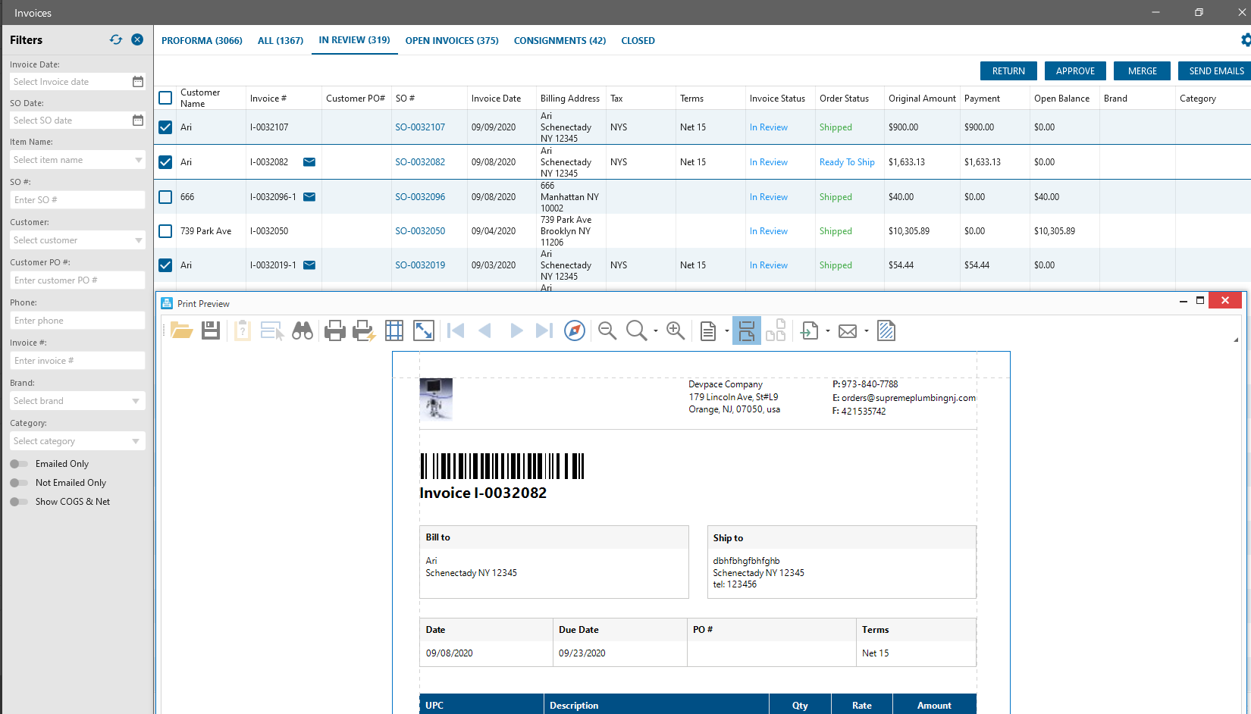The image size is (1251, 714).
Task: Click the Zoom In magnifier icon
Action: pos(675,330)
